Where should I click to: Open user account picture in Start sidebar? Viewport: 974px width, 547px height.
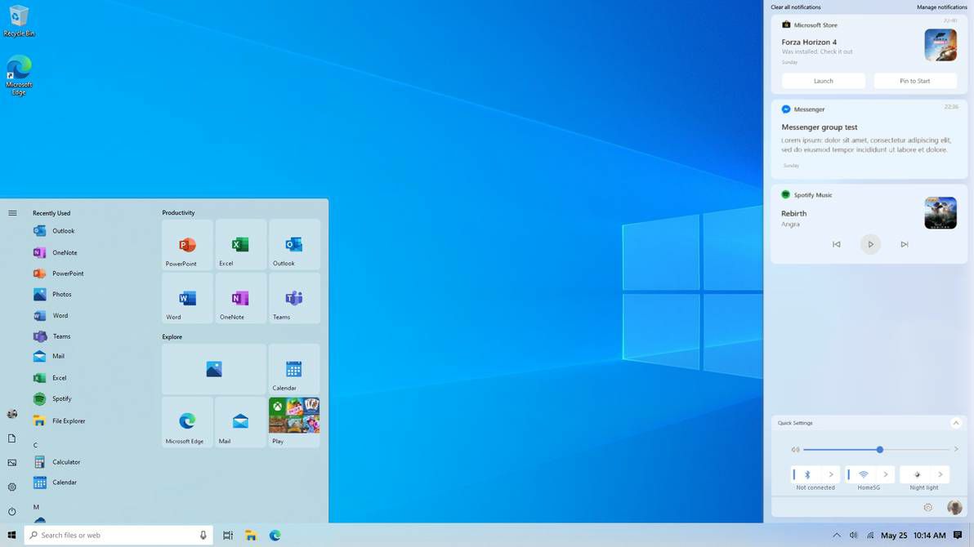[x=11, y=414]
